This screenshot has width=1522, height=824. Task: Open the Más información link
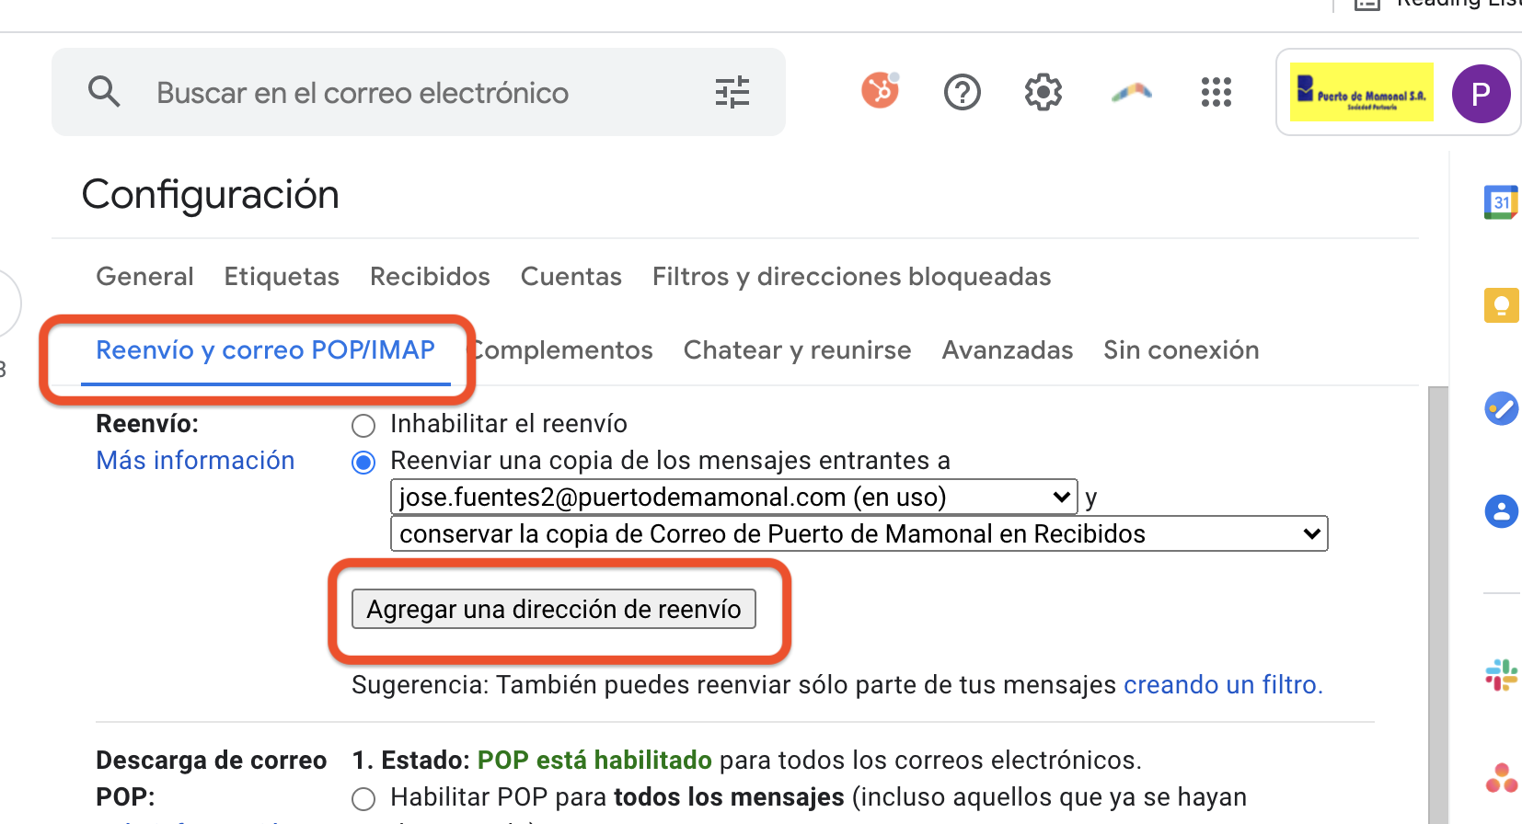195,461
